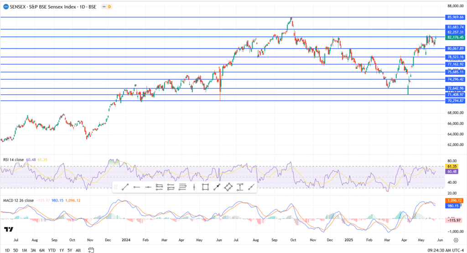Click RSI value label 61.35 on axis
This screenshot has height=253, width=467.
(451, 166)
